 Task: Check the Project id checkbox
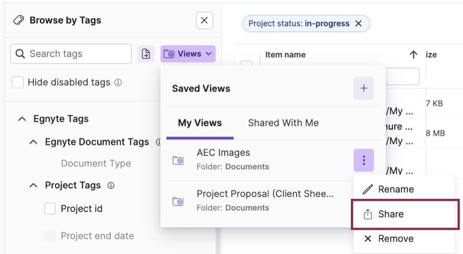(x=50, y=209)
